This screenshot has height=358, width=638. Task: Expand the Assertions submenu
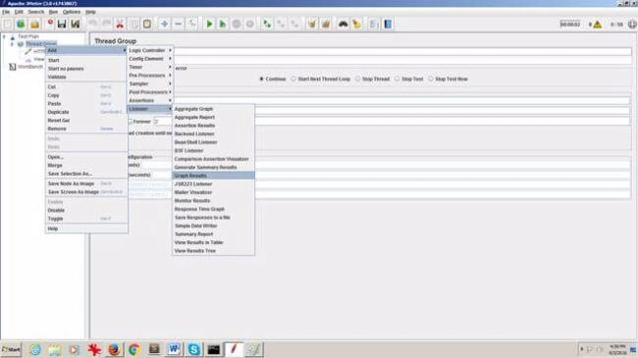click(150, 100)
